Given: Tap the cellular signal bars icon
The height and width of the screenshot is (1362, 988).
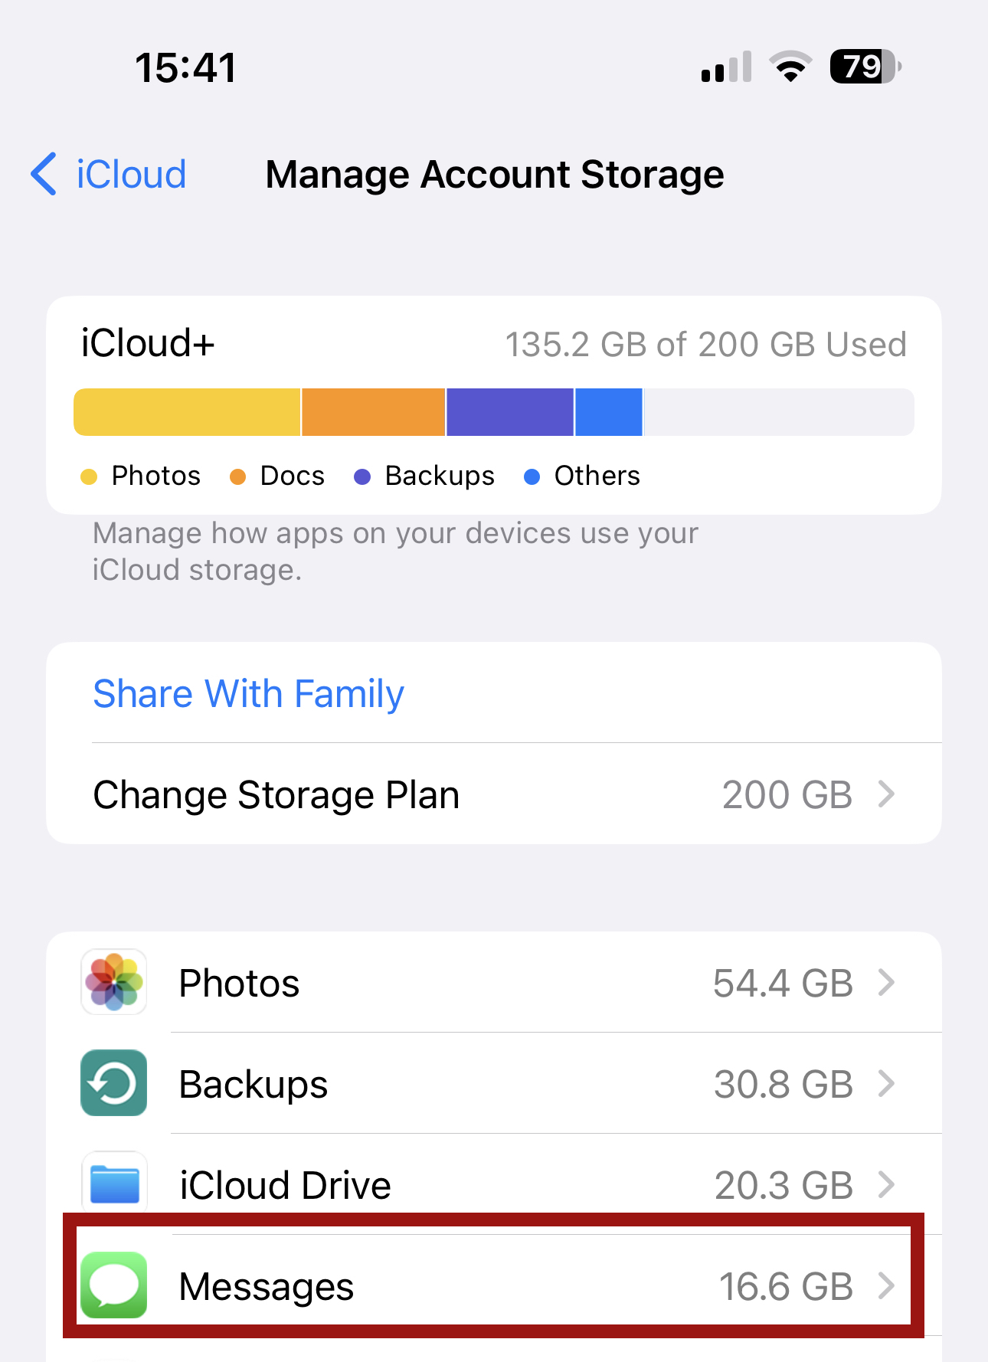Looking at the screenshot, I should (726, 67).
